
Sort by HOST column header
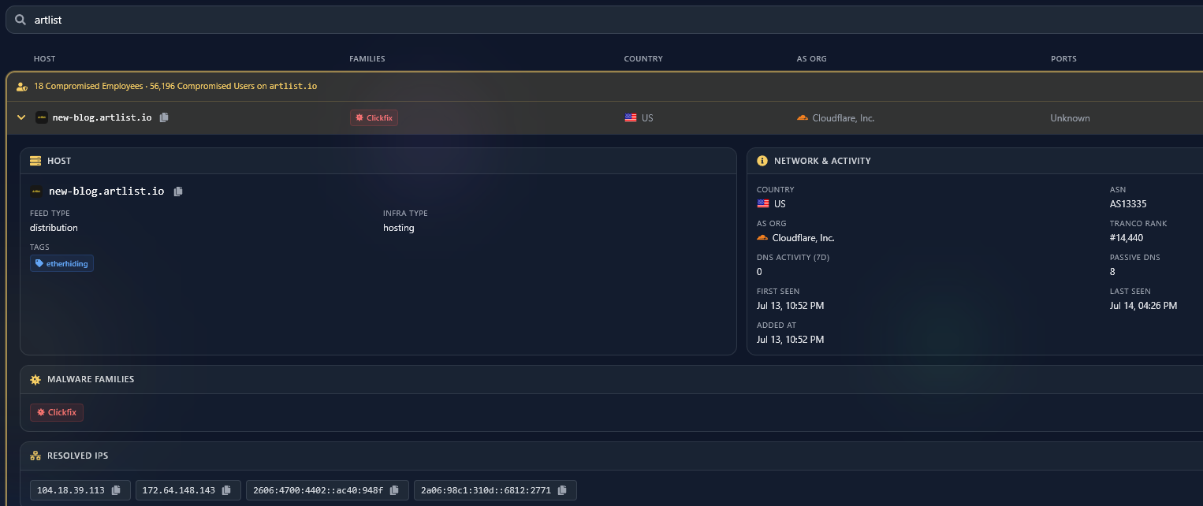coord(44,59)
